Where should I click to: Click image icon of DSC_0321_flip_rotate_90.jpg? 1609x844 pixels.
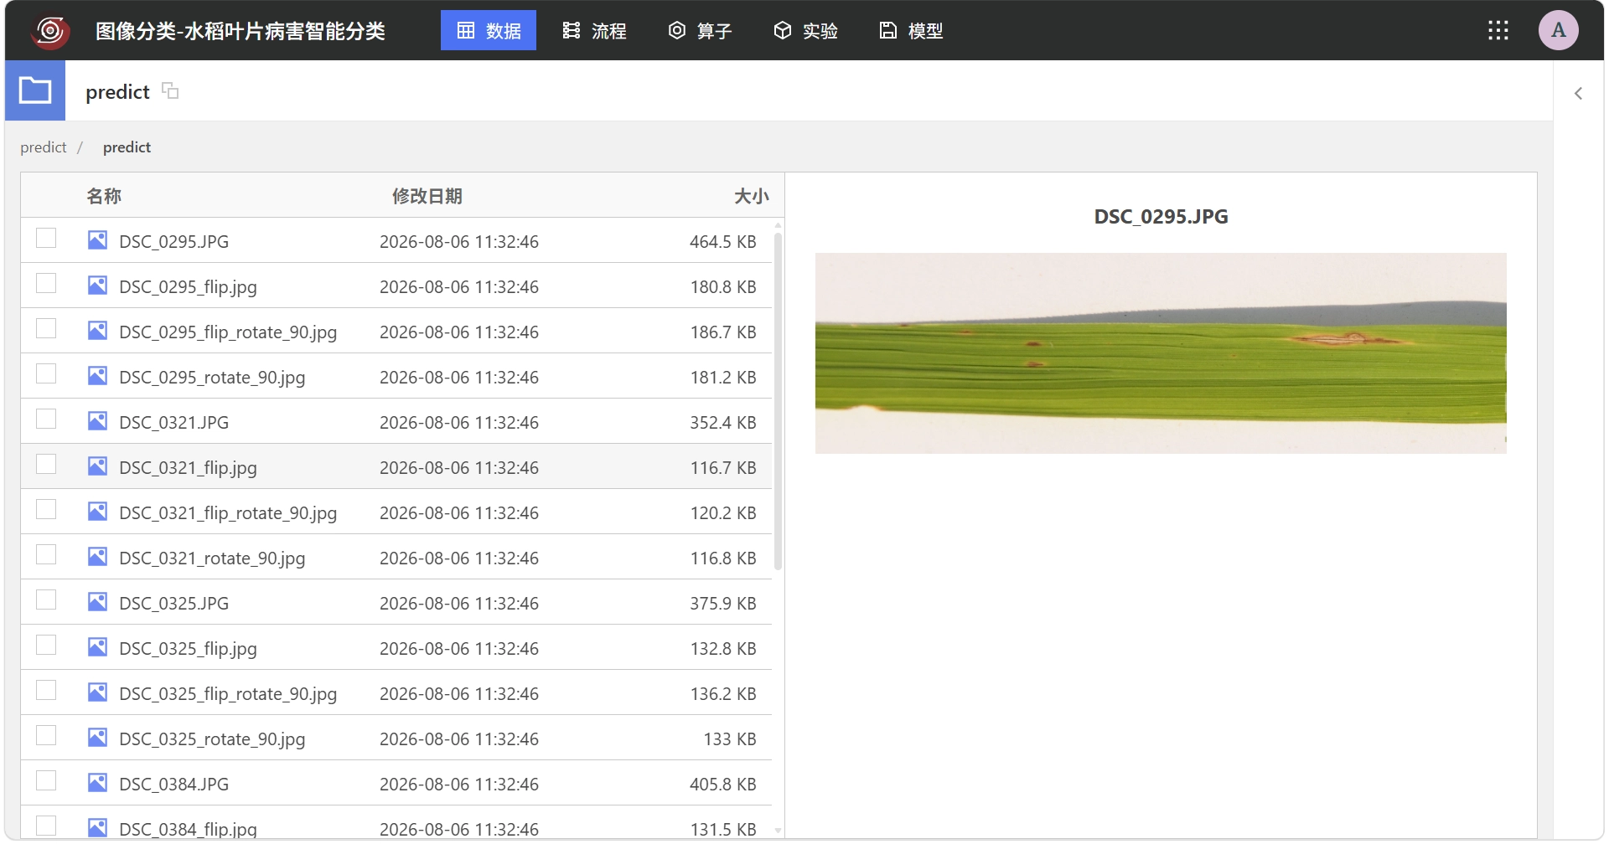tap(97, 512)
